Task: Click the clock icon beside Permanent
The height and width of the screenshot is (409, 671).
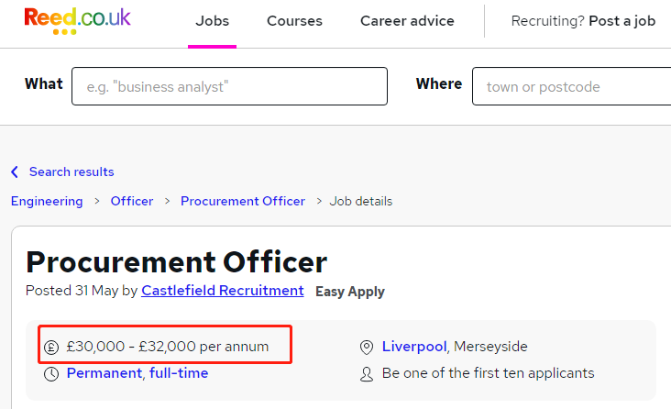Action: click(x=51, y=374)
